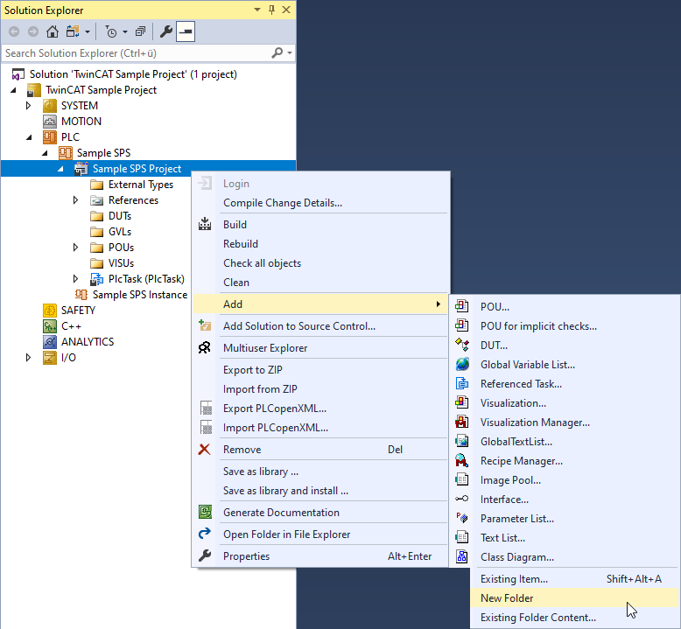
Task: Click the Home icon in Solution Explorer toolbar
Action: point(53,31)
